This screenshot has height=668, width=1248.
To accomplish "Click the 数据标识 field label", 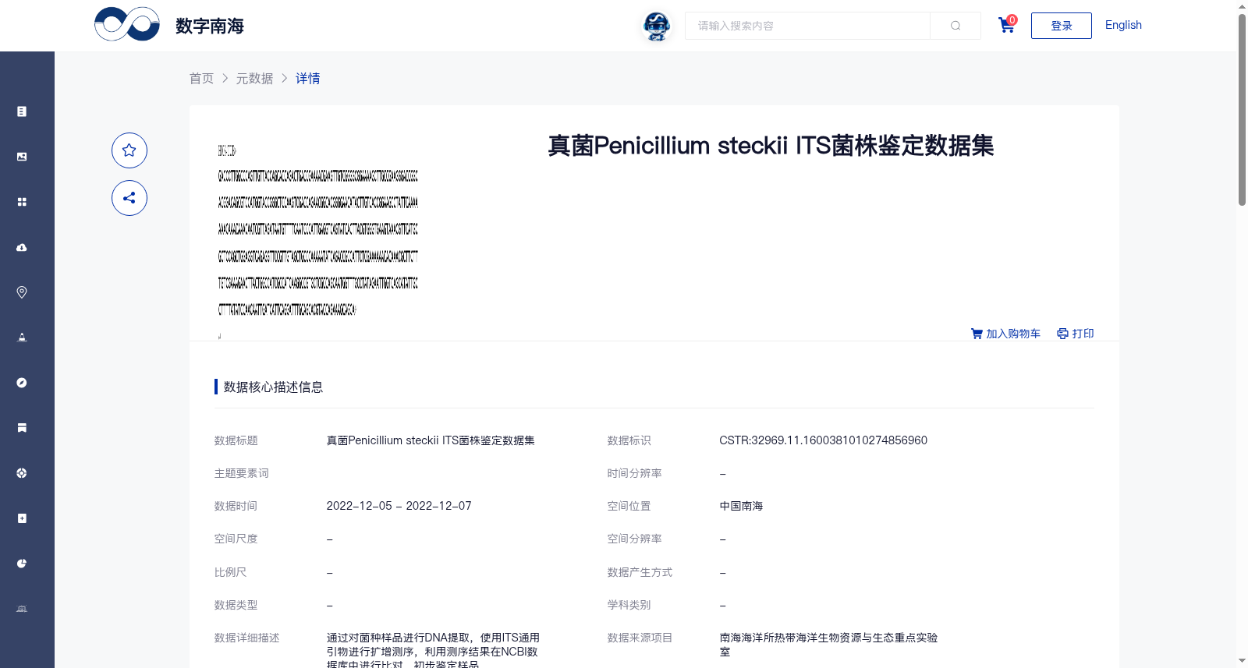I will 629,440.
